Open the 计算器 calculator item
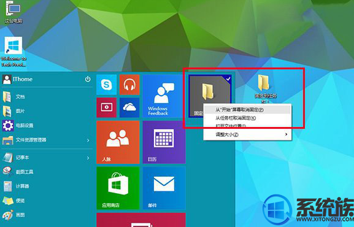This screenshot has height=227, width=354. (x=47, y=187)
